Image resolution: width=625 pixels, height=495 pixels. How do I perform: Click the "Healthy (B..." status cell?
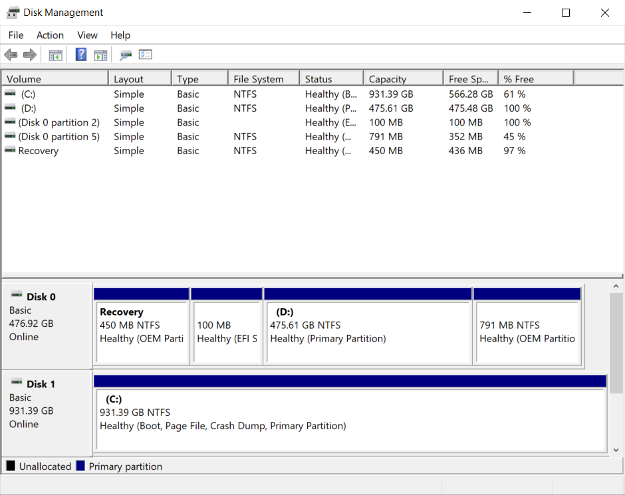pos(331,94)
